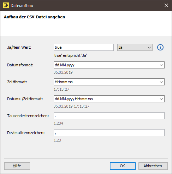Expand the Datumsformat dropdown arrow
The width and height of the screenshot is (172, 174).
[161, 65]
